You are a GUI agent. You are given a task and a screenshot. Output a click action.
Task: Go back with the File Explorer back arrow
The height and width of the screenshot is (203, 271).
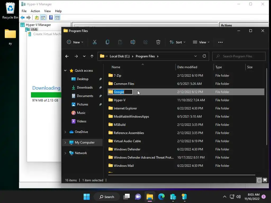click(x=67, y=56)
